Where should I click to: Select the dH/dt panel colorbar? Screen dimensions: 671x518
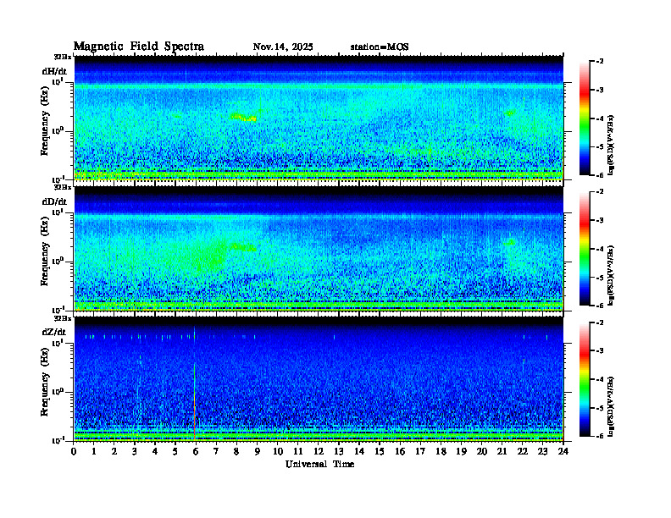point(585,118)
